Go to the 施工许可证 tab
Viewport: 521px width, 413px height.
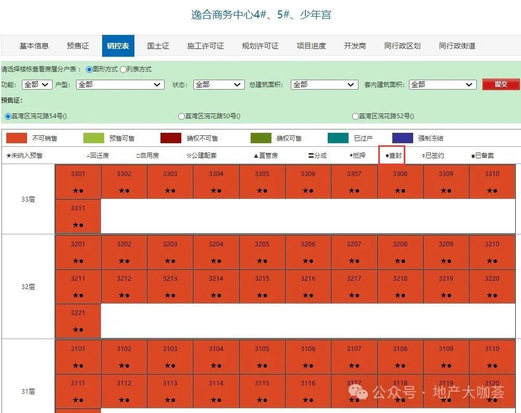(x=205, y=46)
